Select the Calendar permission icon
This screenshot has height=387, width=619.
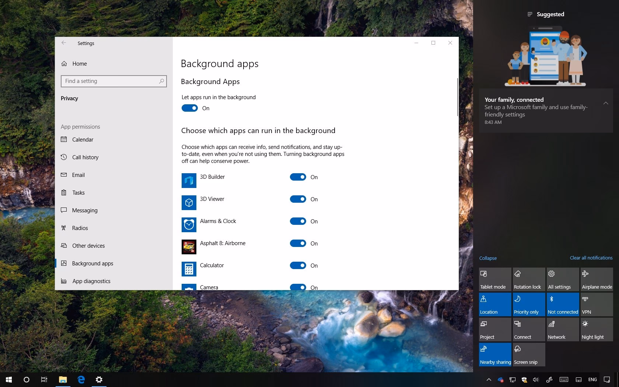(64, 140)
